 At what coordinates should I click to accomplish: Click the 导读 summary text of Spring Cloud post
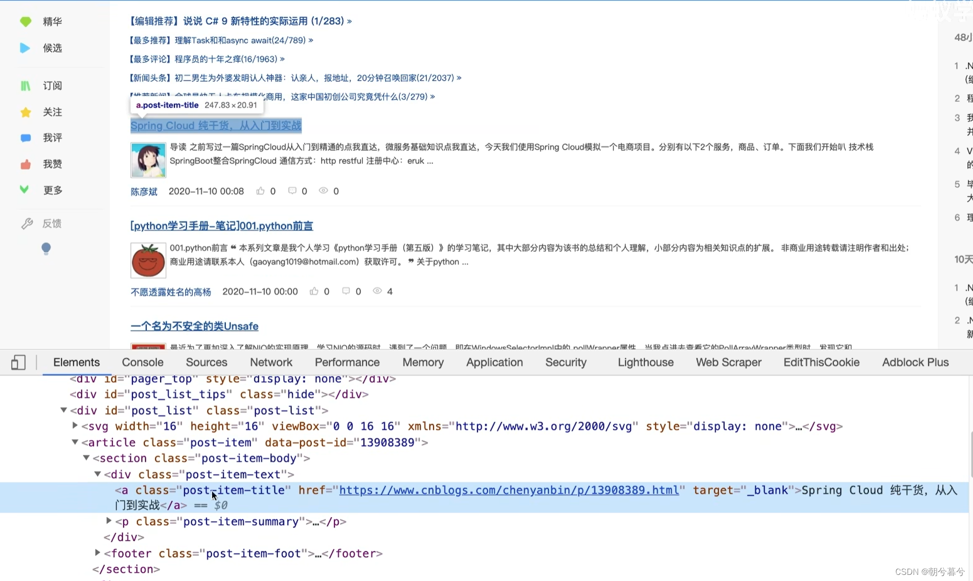(x=522, y=154)
